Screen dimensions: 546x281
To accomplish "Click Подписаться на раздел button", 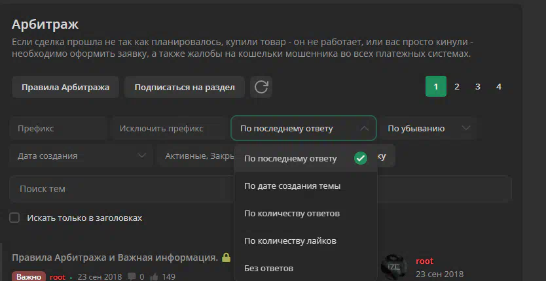I will 185,87.
